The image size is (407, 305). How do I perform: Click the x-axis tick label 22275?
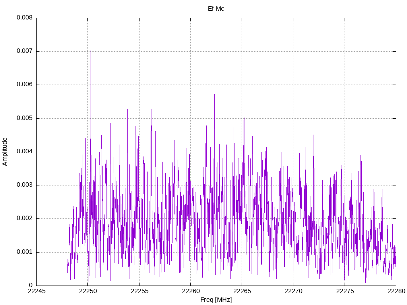coord(345,291)
